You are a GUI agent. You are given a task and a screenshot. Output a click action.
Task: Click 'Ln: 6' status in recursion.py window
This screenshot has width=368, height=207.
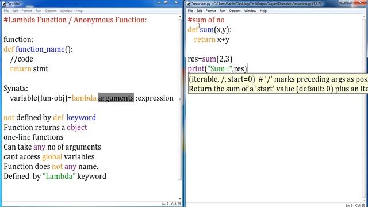click(x=349, y=205)
